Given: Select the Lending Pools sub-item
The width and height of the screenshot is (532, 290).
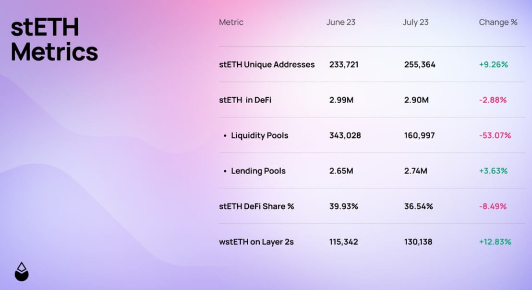Looking at the screenshot, I should [258, 171].
